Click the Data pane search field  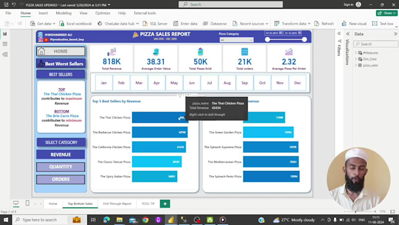(x=376, y=44)
